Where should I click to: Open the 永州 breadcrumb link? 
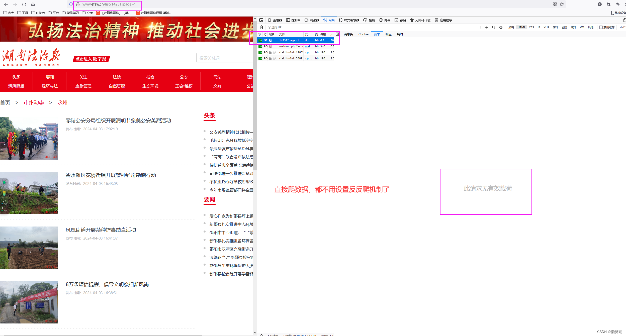tap(62, 102)
